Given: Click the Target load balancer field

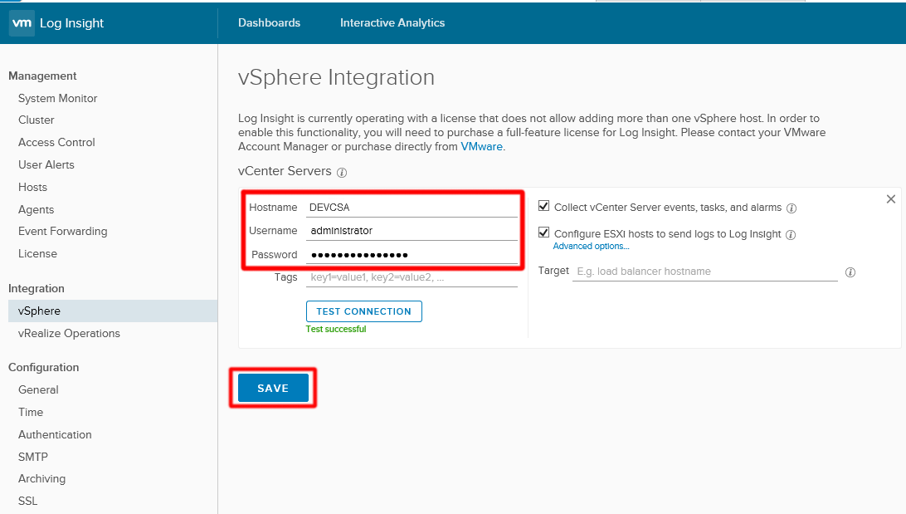Looking at the screenshot, I should point(705,272).
